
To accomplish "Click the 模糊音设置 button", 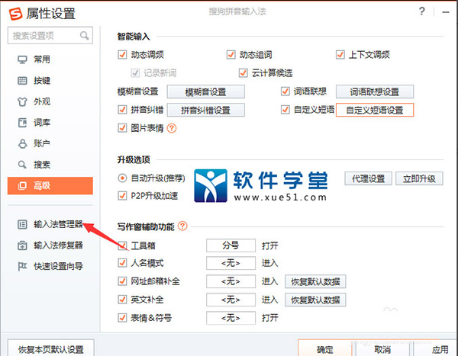I will point(206,92).
